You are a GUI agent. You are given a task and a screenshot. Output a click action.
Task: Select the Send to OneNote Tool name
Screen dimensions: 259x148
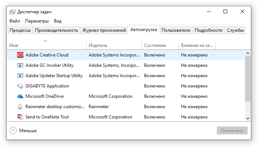coord(47,117)
